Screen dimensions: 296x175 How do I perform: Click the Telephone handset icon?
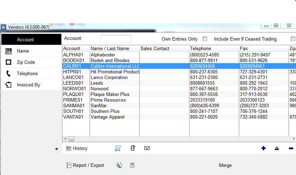tap(8, 73)
